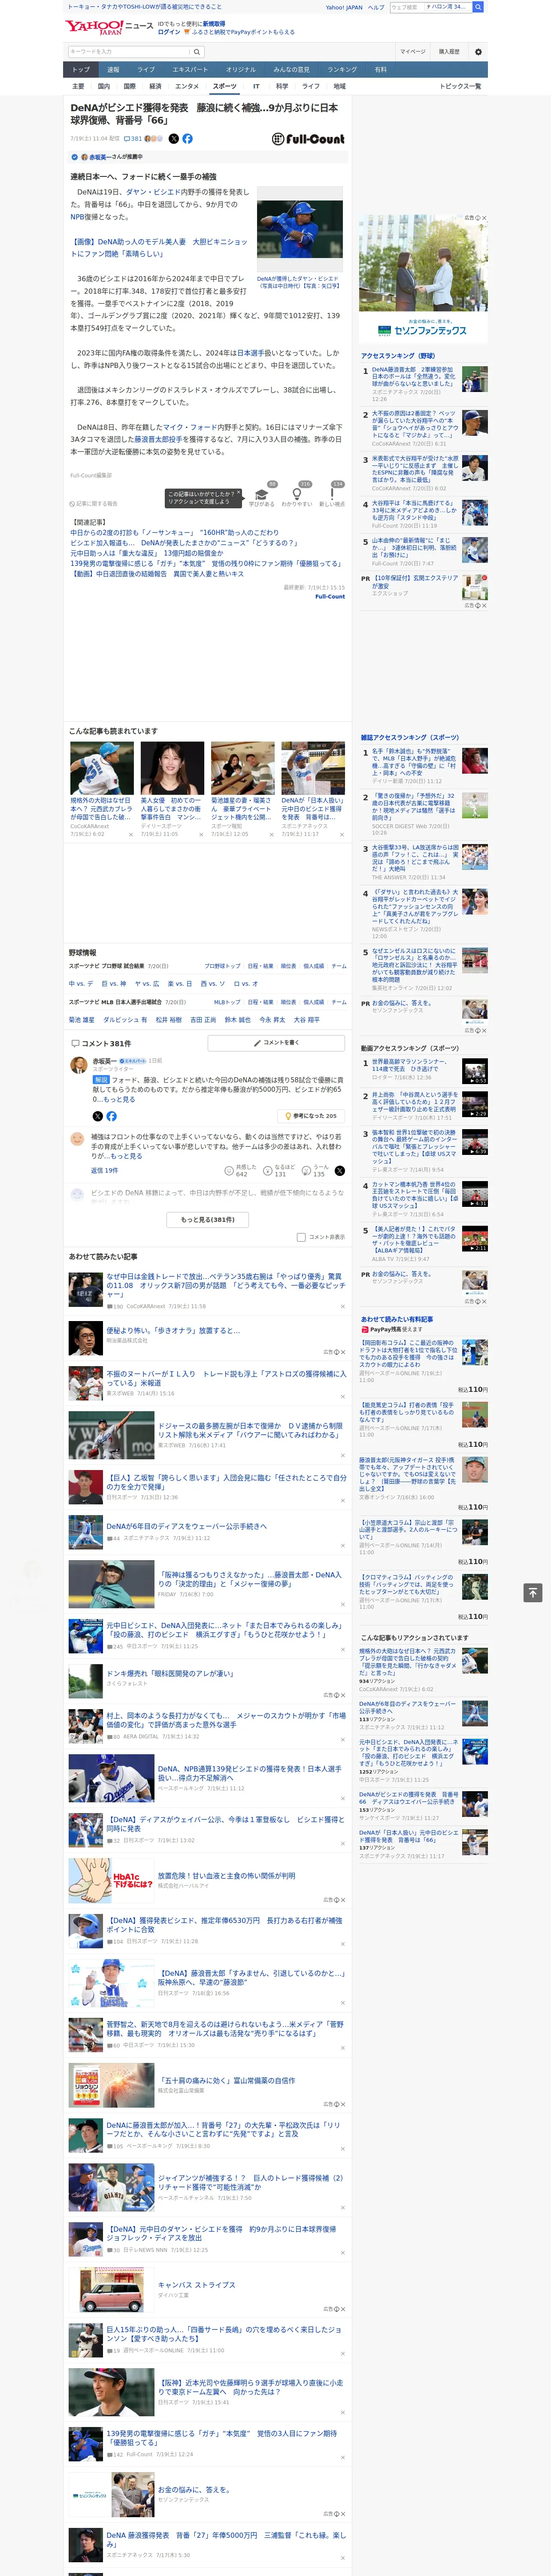Click the blue web search button
Viewport: 551px width, 2576px height.
click(x=478, y=7)
